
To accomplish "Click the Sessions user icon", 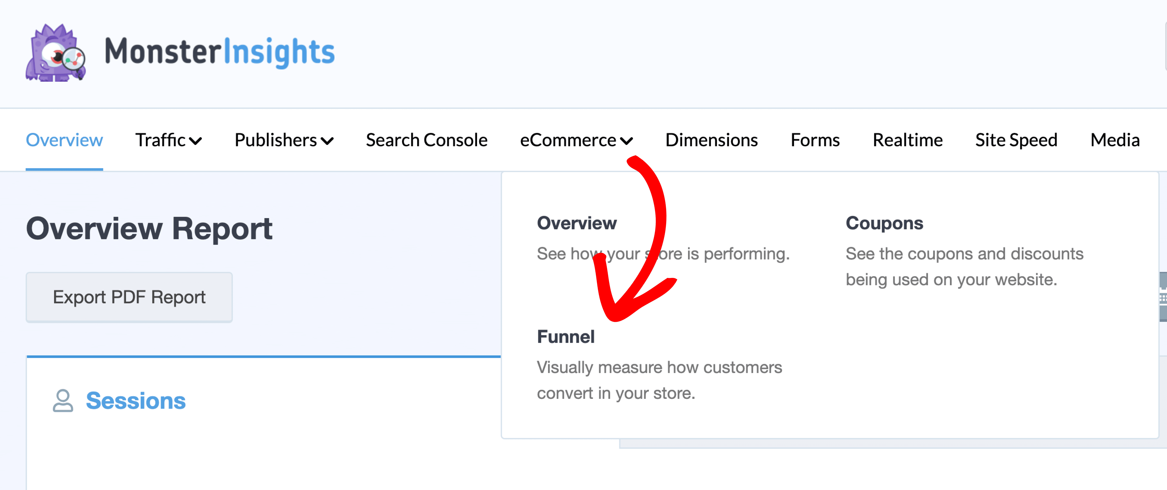I will (62, 400).
